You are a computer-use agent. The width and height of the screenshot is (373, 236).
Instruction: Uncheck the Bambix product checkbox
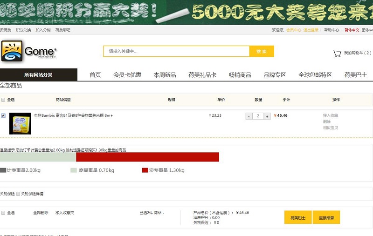pyautogui.click(x=3, y=115)
